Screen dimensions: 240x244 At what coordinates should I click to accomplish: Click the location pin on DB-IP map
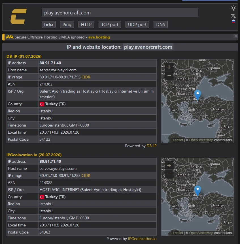point(197,95)
